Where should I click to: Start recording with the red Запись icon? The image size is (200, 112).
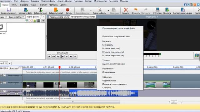coord(67,10)
